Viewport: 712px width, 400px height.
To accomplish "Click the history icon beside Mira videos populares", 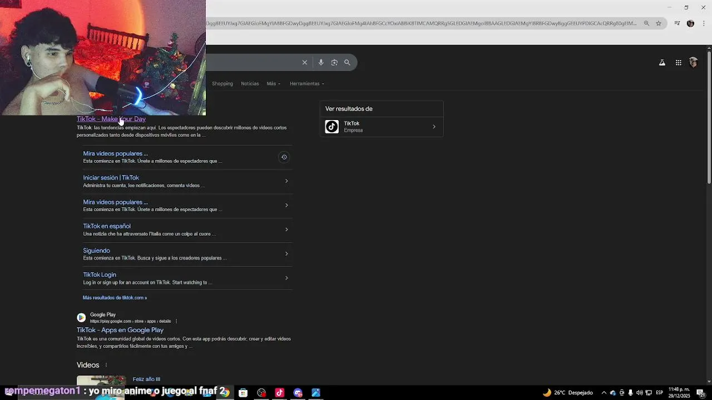I will coord(284,157).
